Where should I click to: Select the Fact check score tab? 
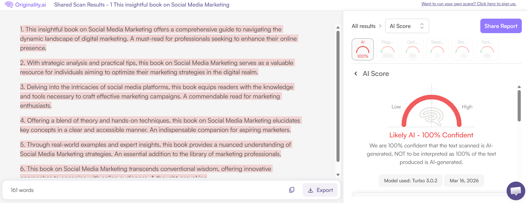point(487,49)
